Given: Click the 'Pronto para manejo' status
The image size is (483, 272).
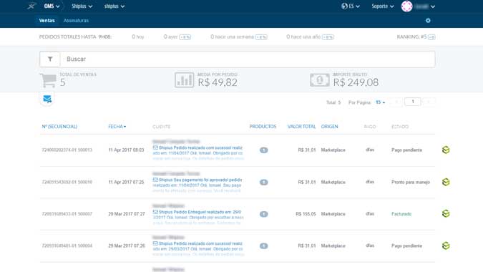Looking at the screenshot, I should click(x=411, y=182).
